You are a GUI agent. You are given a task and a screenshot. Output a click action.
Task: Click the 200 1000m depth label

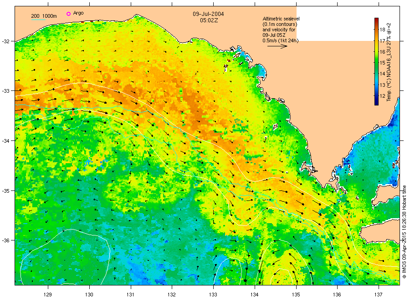pos(44,16)
